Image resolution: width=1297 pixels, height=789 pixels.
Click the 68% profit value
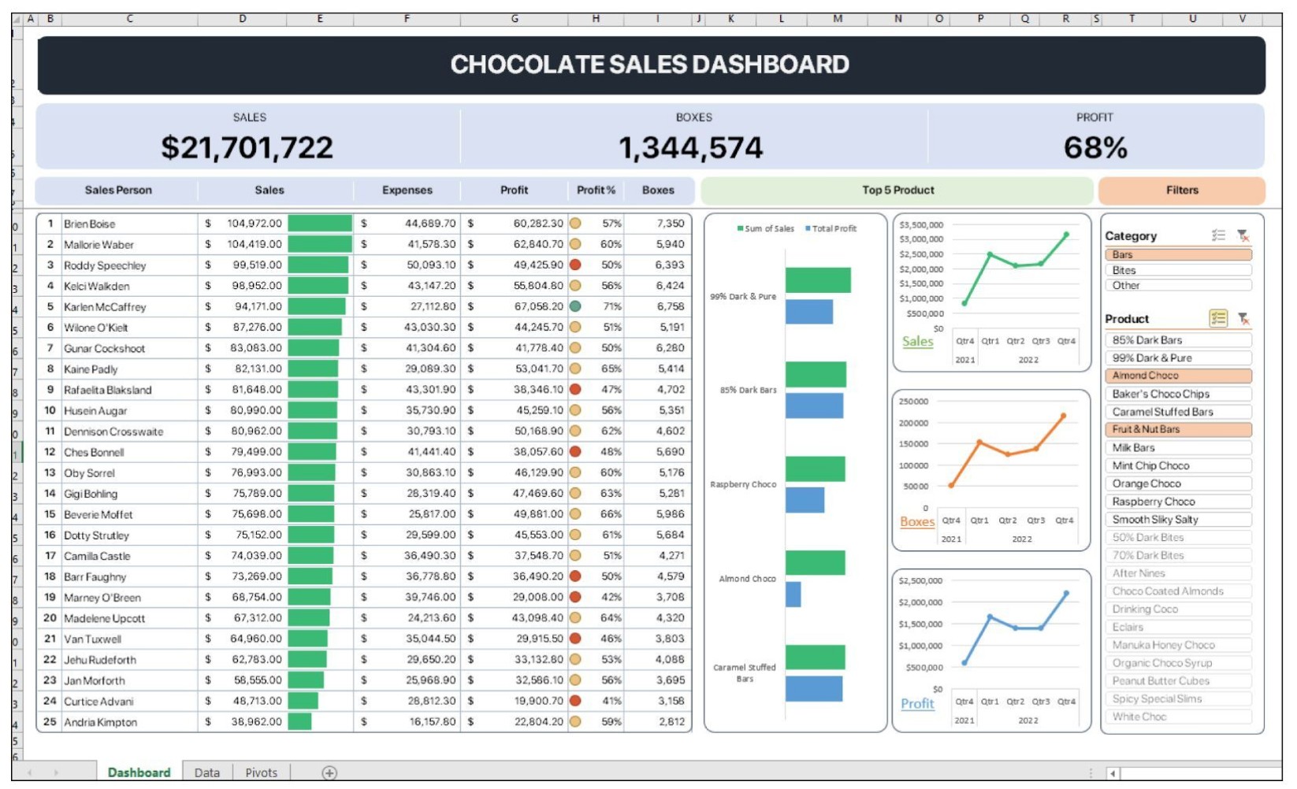1095,147
